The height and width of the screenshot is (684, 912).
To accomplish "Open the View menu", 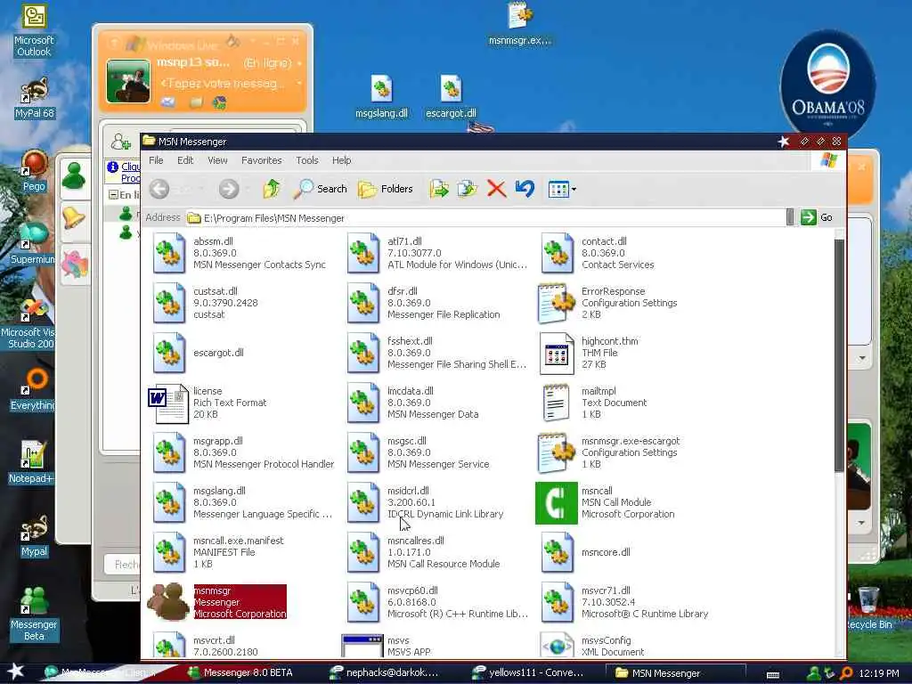I will pos(217,160).
